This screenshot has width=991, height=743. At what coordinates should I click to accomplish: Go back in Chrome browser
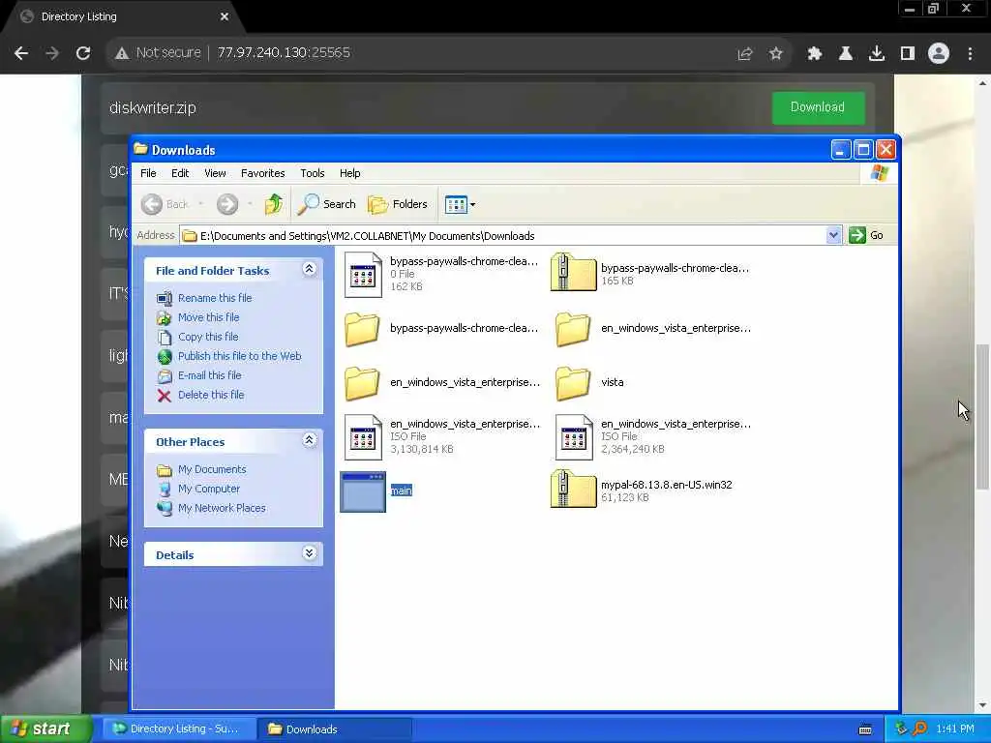click(x=21, y=53)
